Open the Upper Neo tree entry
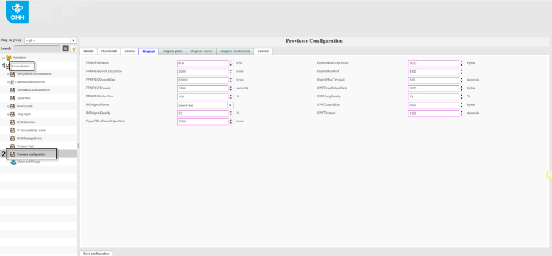 (x=23, y=98)
